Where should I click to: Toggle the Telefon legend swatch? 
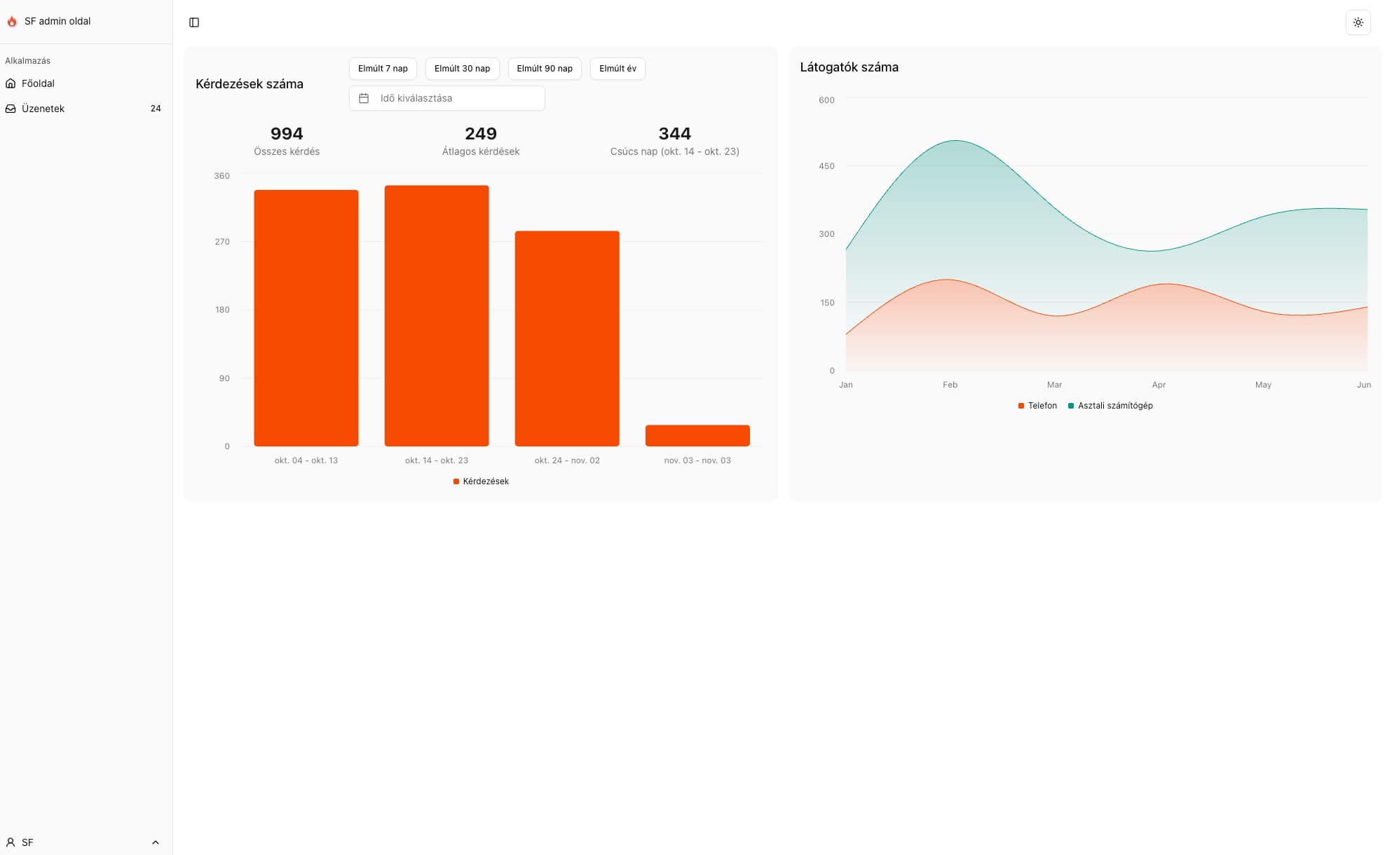[x=1021, y=406]
